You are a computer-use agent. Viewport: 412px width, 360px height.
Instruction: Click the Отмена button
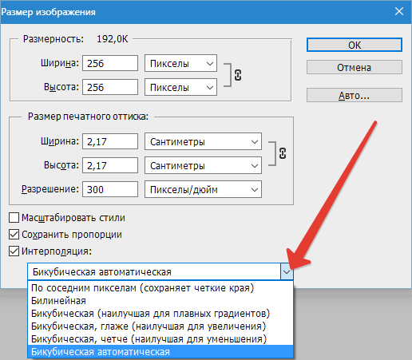[355, 67]
